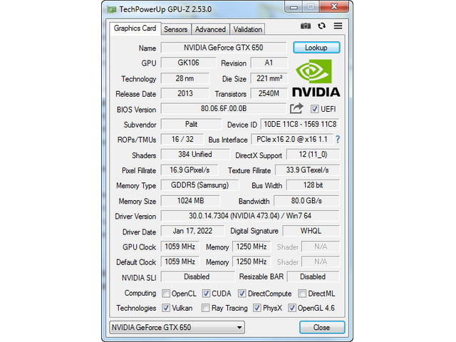This screenshot has height=342, width=456.
Task: Click the Driver Version field 30.0.14.7304
Action: (x=250, y=216)
